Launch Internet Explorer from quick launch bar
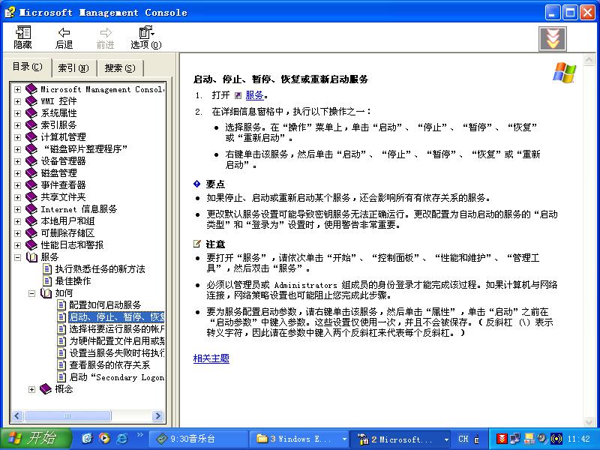 122,439
